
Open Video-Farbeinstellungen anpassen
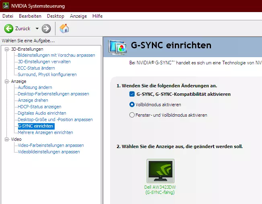pos(51,145)
